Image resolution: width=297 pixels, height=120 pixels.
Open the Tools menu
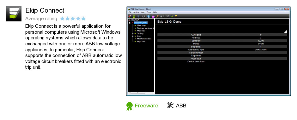pyautogui.click(x=149, y=12)
